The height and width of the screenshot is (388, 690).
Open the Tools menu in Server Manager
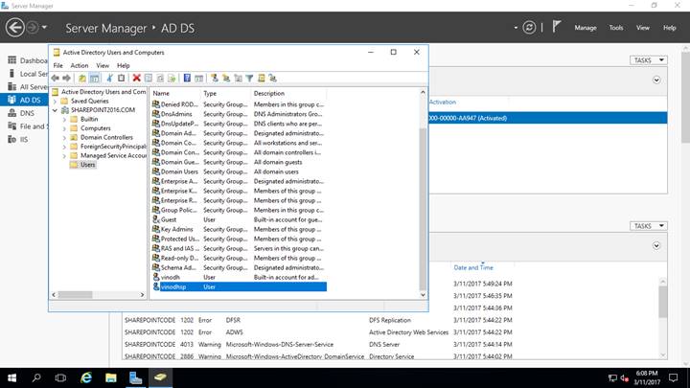click(616, 29)
